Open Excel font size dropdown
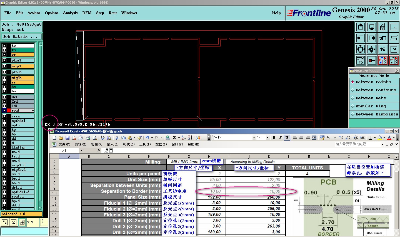 click(x=267, y=138)
